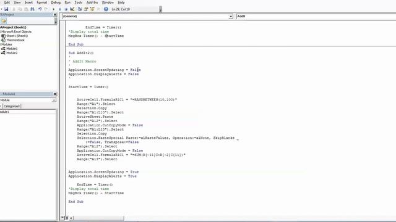Viewport: 396px width, 222px height.
Task: Open the Tools menu
Action: [x=79, y=2]
